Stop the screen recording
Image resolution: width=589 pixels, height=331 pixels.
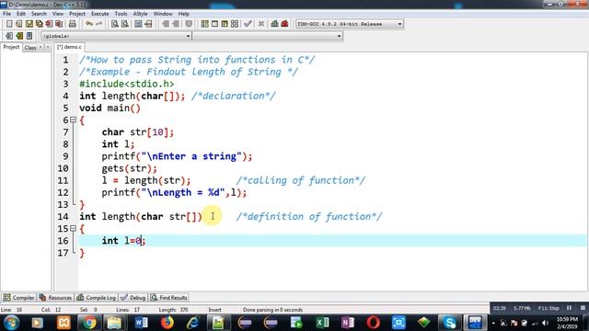[583, 308]
